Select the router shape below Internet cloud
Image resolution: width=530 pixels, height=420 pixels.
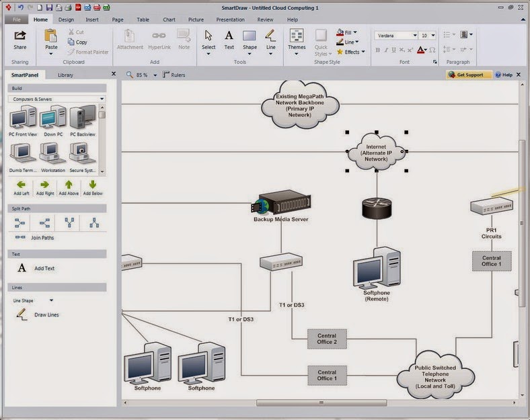point(377,208)
